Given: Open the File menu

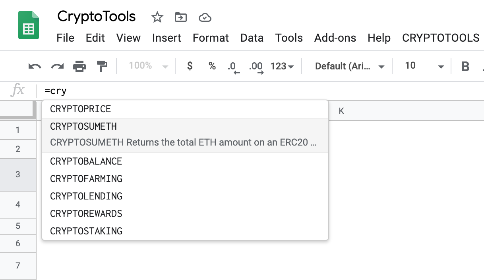Looking at the screenshot, I should coord(66,38).
